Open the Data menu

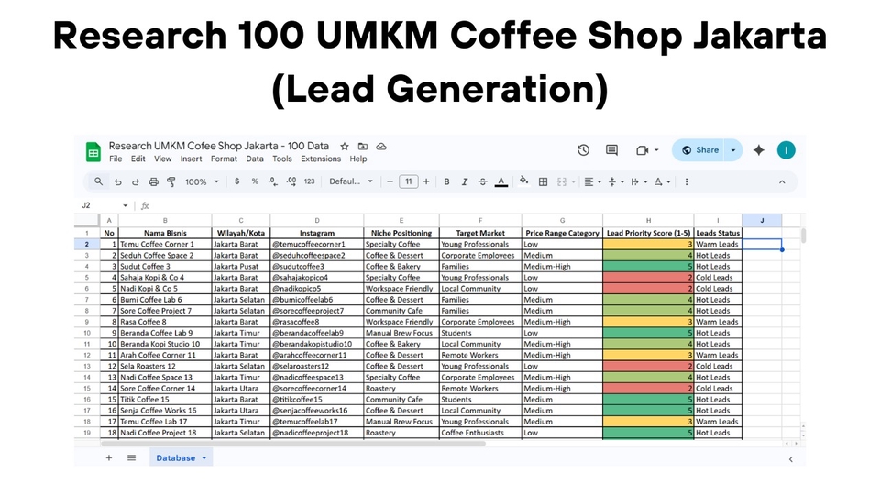255,159
